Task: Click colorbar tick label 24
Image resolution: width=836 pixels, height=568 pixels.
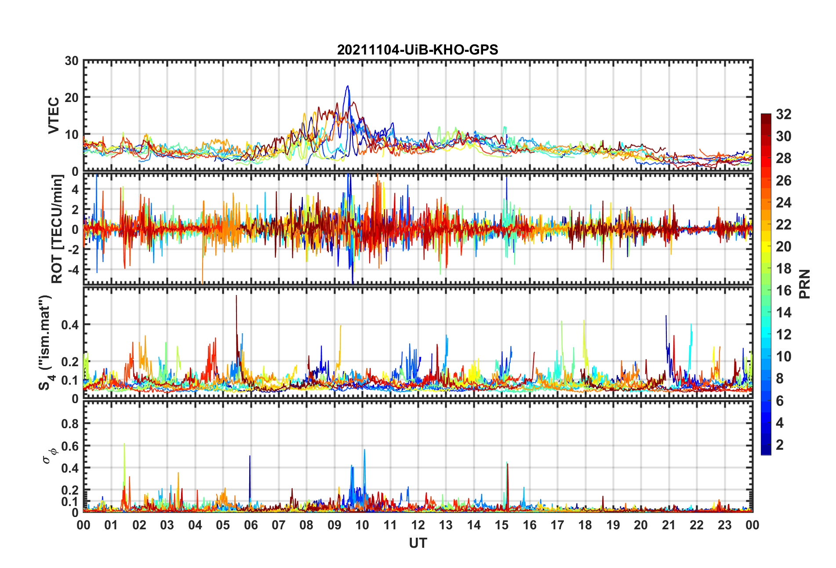Action: tap(784, 203)
